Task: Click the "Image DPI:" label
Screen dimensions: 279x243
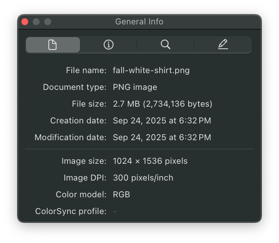Action: click(x=85, y=178)
